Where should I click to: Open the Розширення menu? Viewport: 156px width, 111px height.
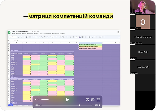coord(56,34)
